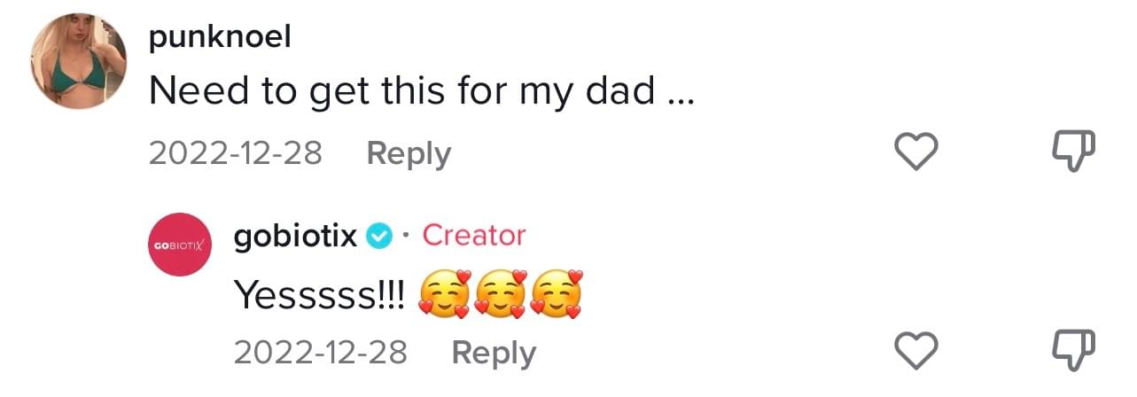This screenshot has width=1137, height=397.
Task: Click the blue verified badge beside gobiotix
Action: pyautogui.click(x=379, y=236)
